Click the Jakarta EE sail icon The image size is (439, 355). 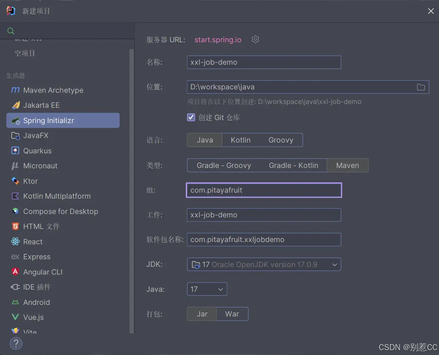pyautogui.click(x=15, y=105)
